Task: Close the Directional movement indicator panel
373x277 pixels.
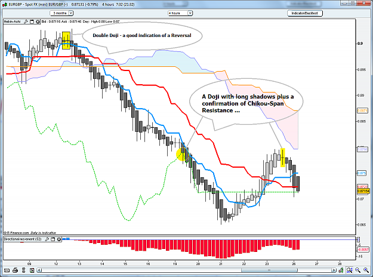Action: point(58,239)
